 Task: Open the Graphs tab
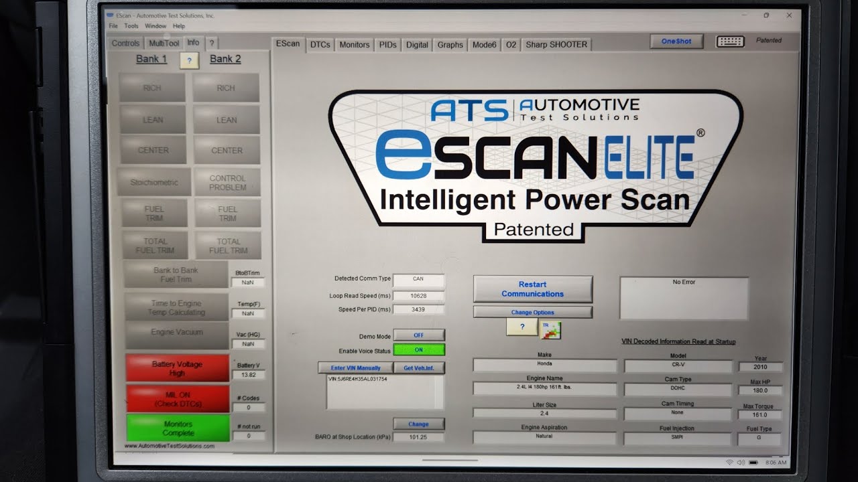tap(450, 45)
